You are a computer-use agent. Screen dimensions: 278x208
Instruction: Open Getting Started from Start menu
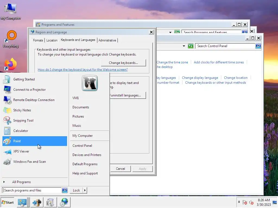[x=35, y=79]
